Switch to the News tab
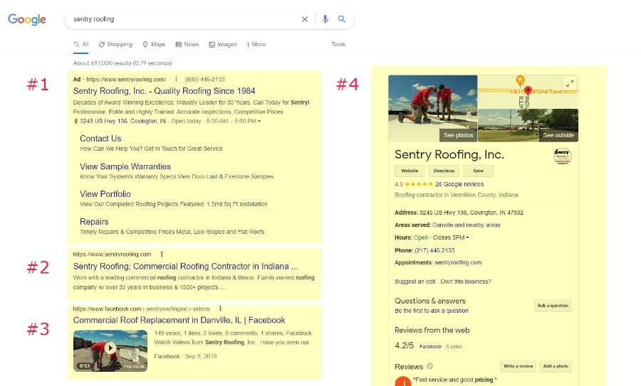Screen dimensions: 641x386 (187, 44)
